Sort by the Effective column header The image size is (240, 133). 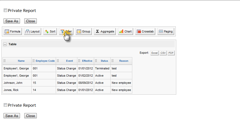87,61
